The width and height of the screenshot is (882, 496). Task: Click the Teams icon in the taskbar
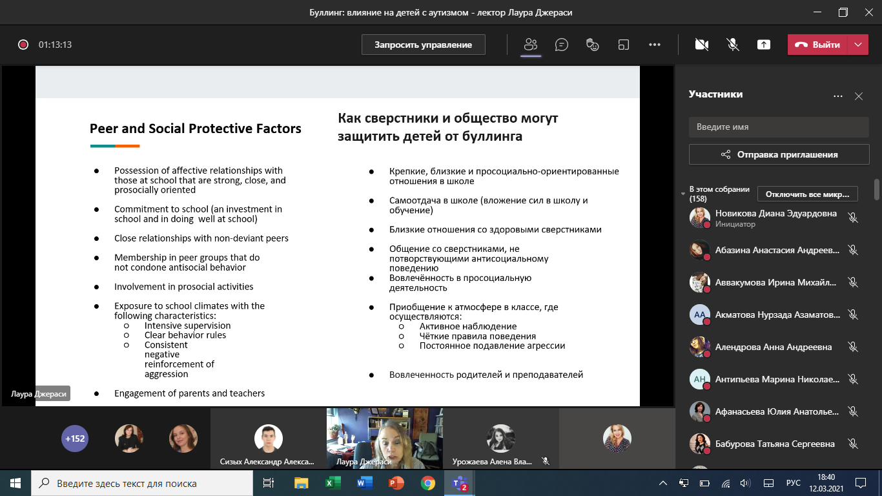460,483
